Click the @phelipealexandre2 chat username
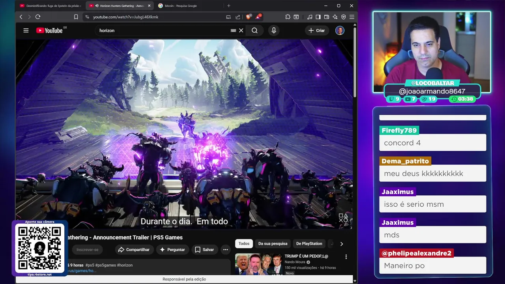This screenshot has width=505, height=284. point(416,253)
